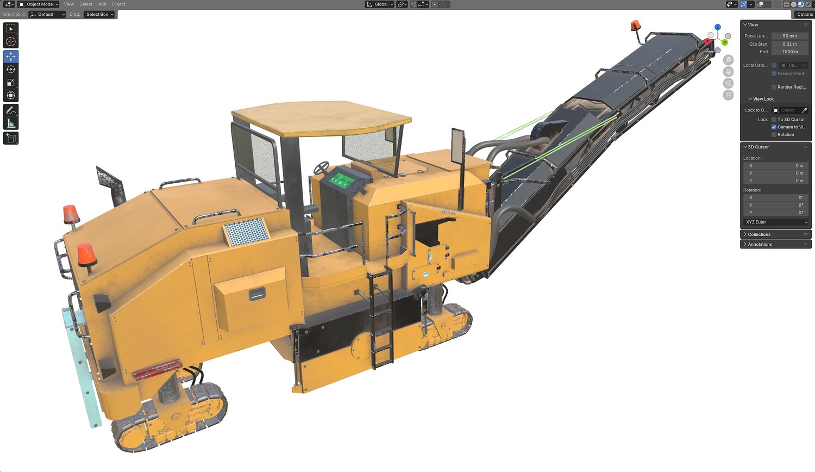Click the Focal Length 50 mm field

coord(790,36)
